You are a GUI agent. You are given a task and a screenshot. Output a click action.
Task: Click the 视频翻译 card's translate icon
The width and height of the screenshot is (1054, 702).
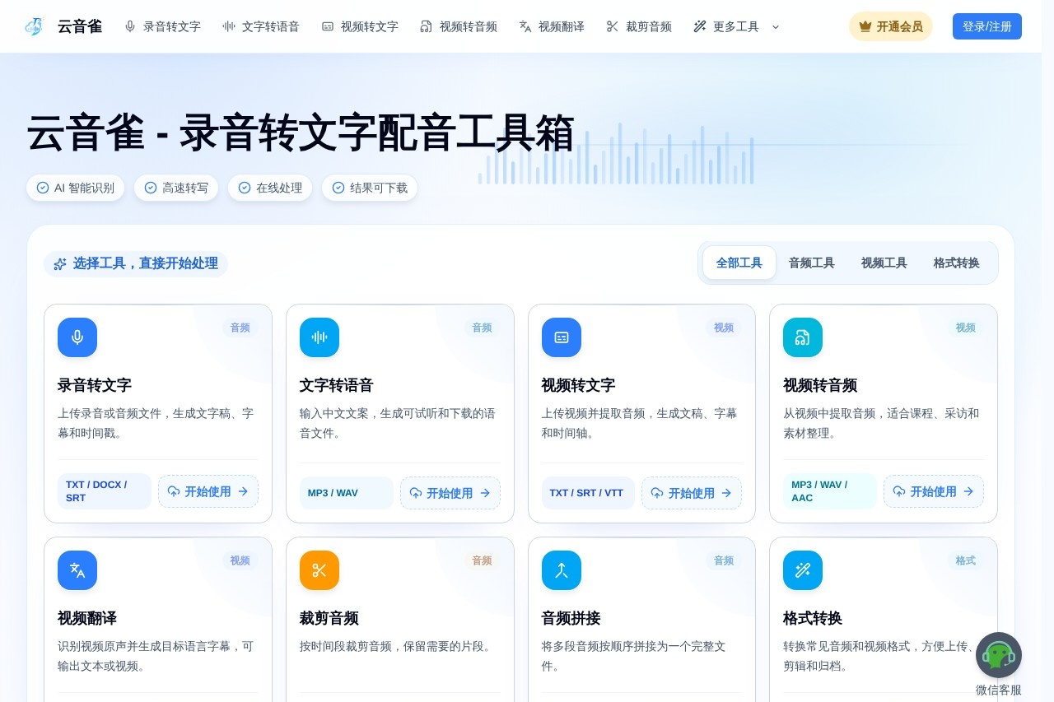77,570
